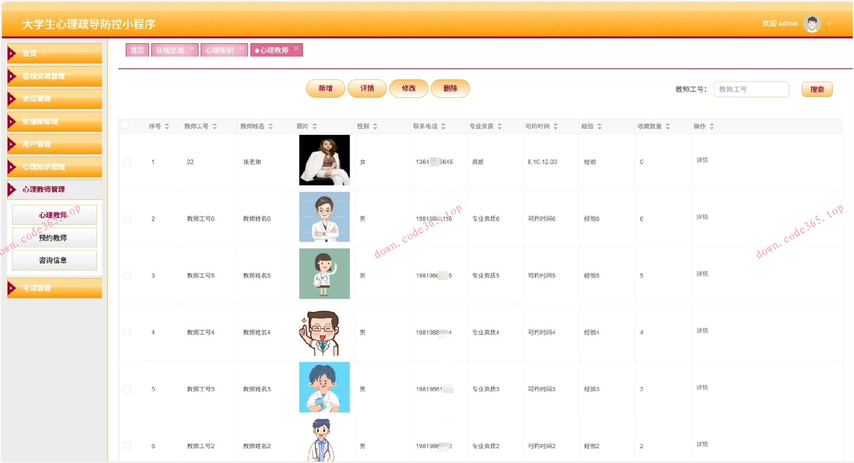Open 详情 link for 张老帅

coord(702,160)
